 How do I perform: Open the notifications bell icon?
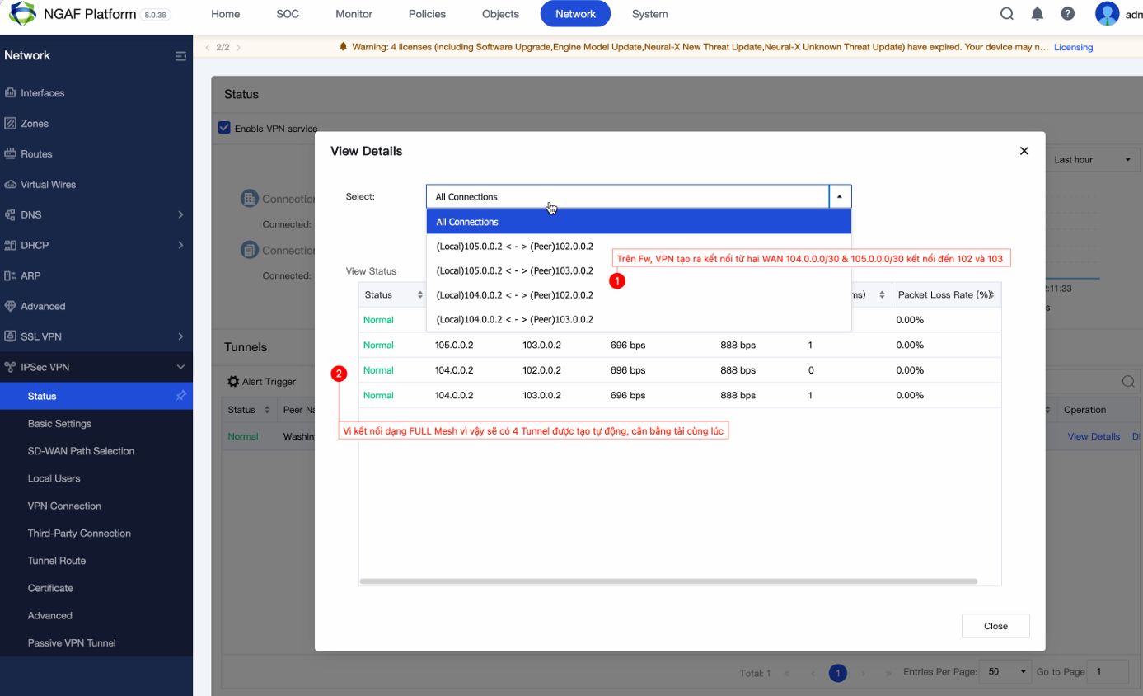pos(1038,13)
